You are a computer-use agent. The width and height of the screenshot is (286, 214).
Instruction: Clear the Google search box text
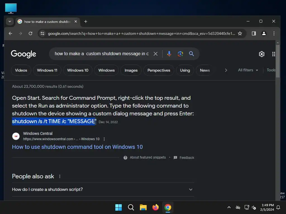coord(155,54)
